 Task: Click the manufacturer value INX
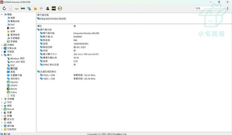[x=75, y=40]
